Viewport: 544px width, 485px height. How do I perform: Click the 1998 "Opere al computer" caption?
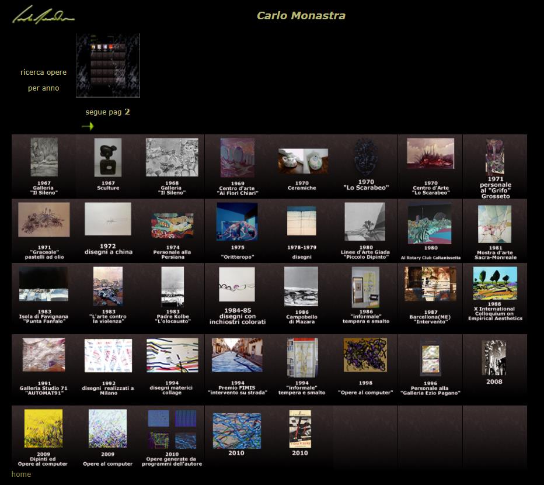365,388
